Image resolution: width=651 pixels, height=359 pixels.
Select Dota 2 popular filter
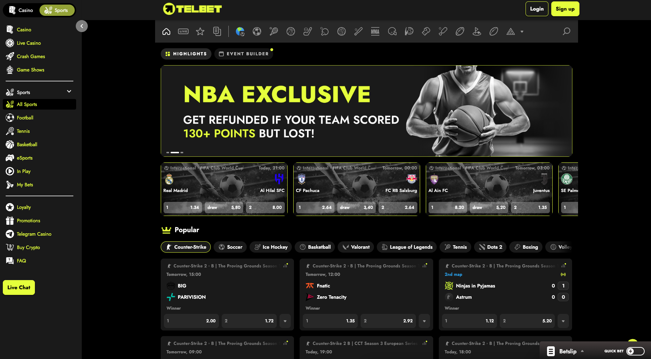coord(490,247)
